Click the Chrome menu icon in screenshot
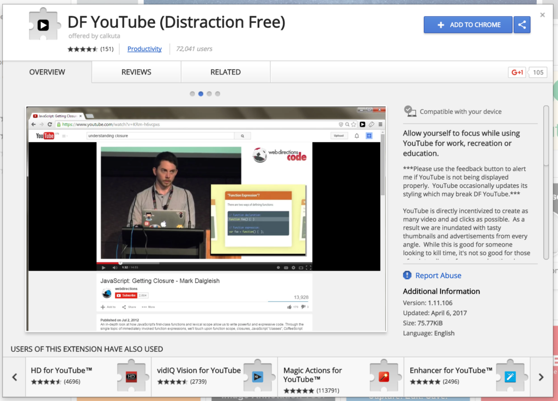 click(380, 124)
